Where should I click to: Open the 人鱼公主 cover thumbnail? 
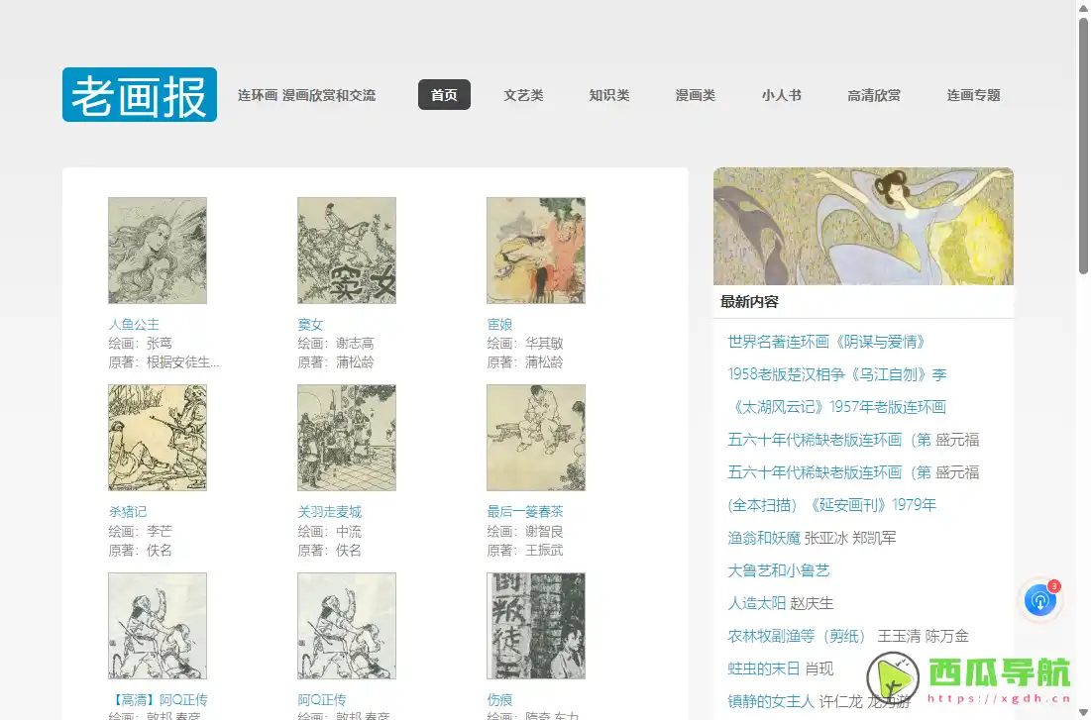158,251
